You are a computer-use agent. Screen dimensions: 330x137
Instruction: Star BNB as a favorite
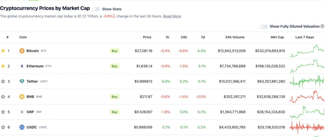pos(3,97)
